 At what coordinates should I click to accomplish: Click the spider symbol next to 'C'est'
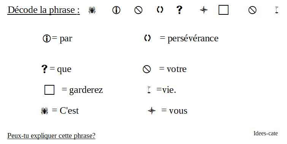(44, 111)
